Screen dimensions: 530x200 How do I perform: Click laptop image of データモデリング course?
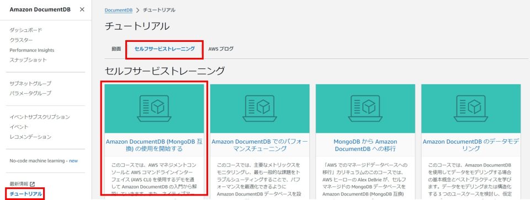pyautogui.click(x=471, y=109)
